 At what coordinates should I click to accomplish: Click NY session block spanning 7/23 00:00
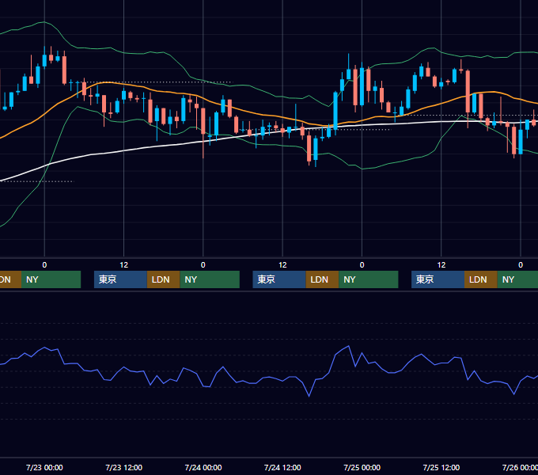51,279
